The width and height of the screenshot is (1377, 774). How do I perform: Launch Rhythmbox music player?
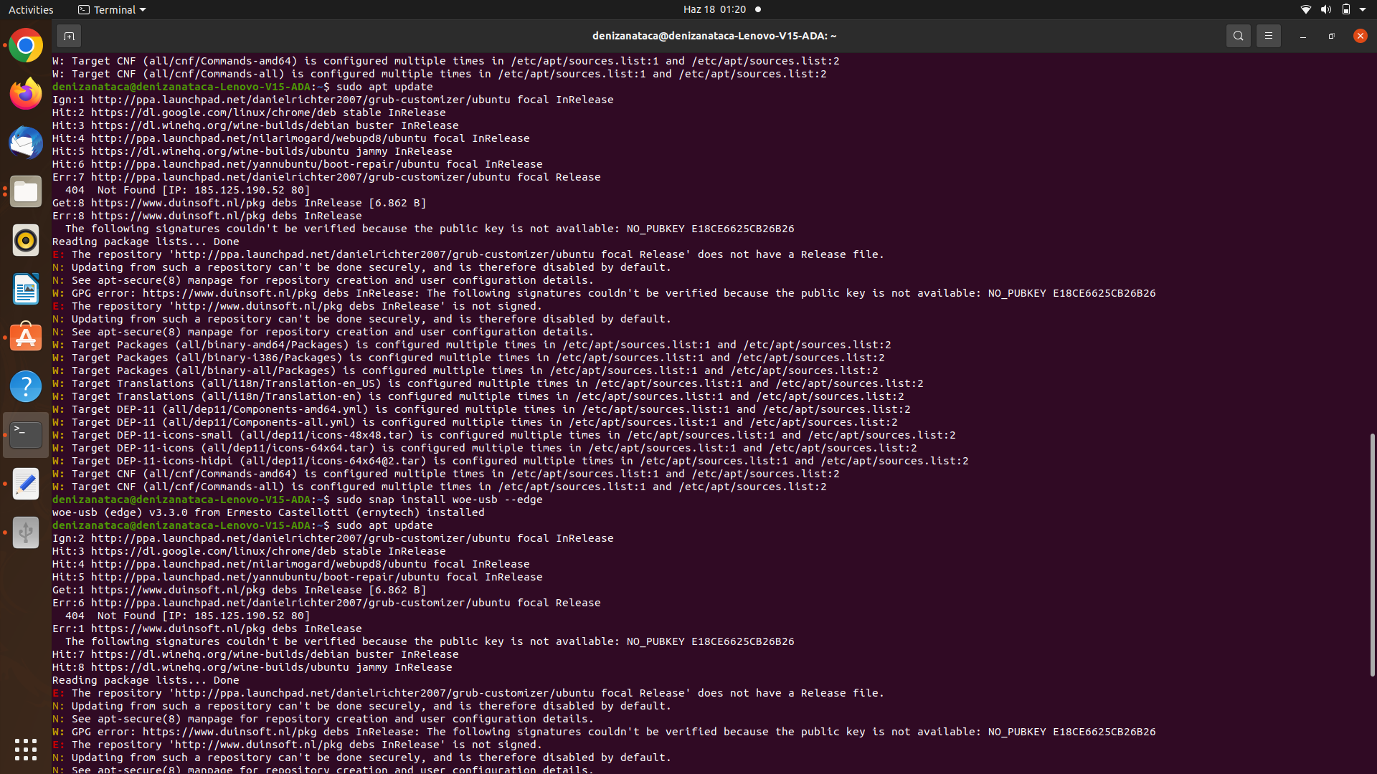(26, 240)
